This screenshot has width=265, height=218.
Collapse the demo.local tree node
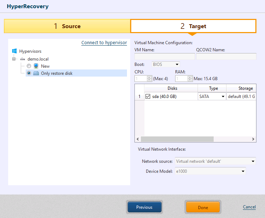pyautogui.click(x=14, y=59)
